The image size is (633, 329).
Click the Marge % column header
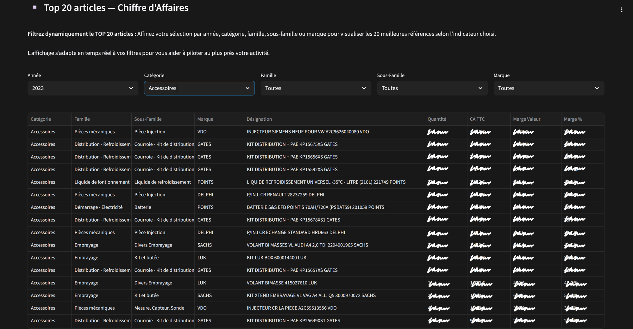tap(573, 119)
